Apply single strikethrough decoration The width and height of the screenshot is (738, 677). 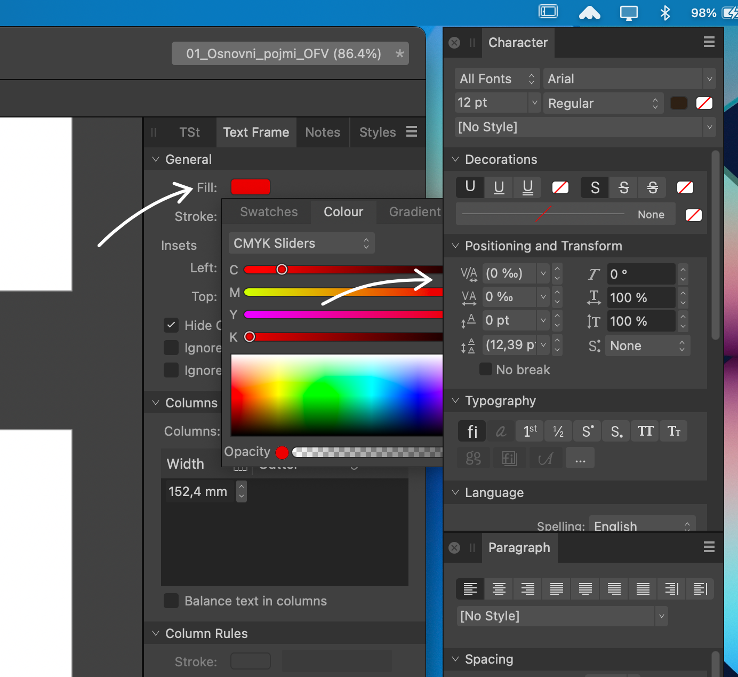point(623,187)
